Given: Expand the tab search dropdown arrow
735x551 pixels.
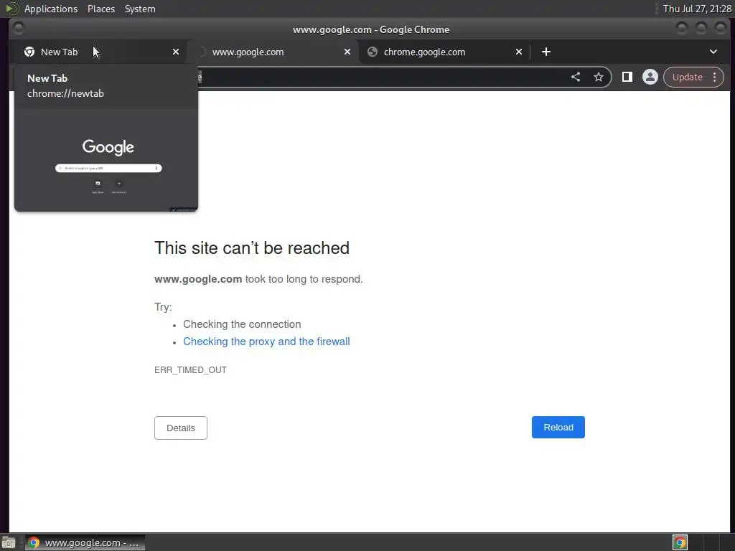Looking at the screenshot, I should coord(713,52).
